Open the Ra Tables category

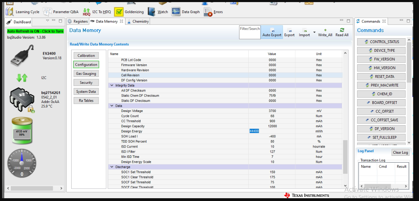[86, 101]
